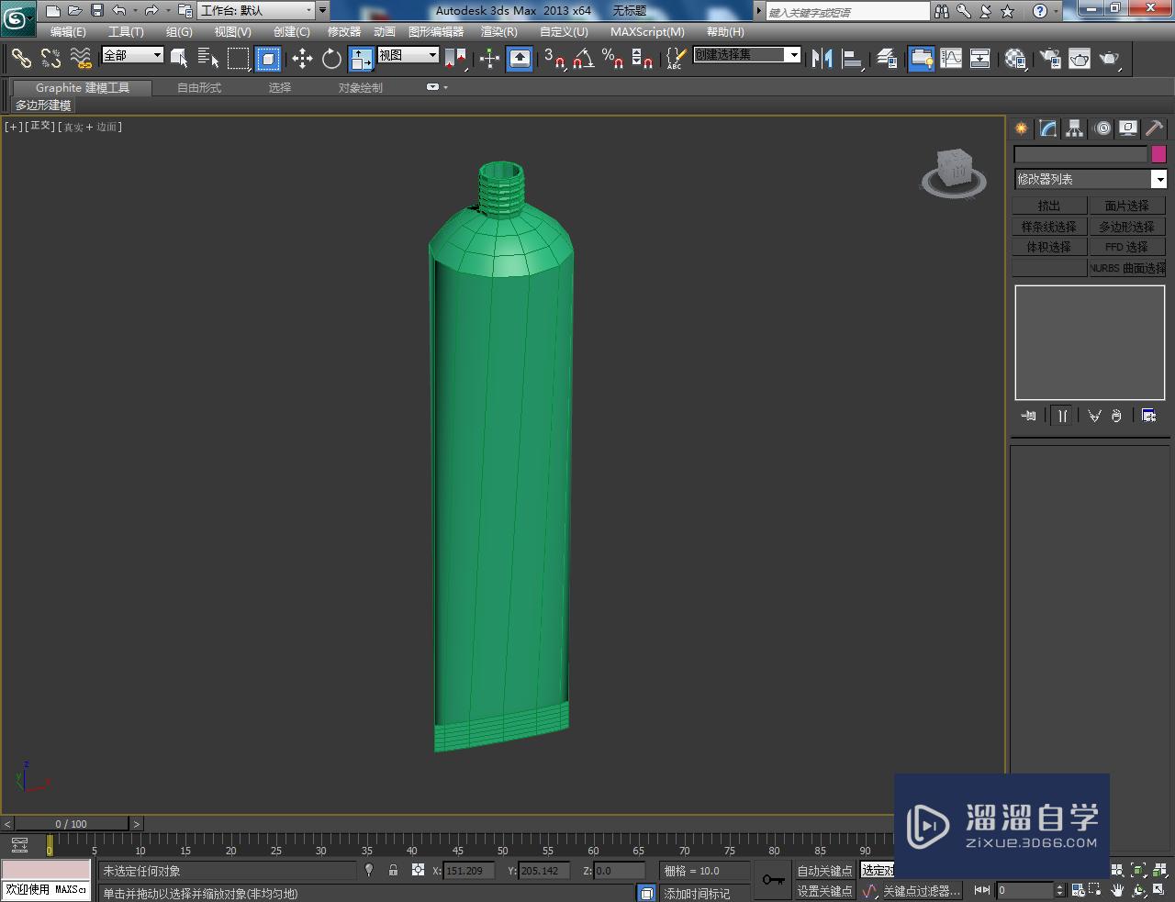Click the 挤出 modifier button
Viewport: 1175px width, 902px height.
point(1049,206)
